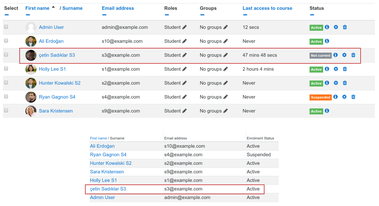
Task: Select Hunter Kowalski S2 row checkbox
Action: (6, 83)
